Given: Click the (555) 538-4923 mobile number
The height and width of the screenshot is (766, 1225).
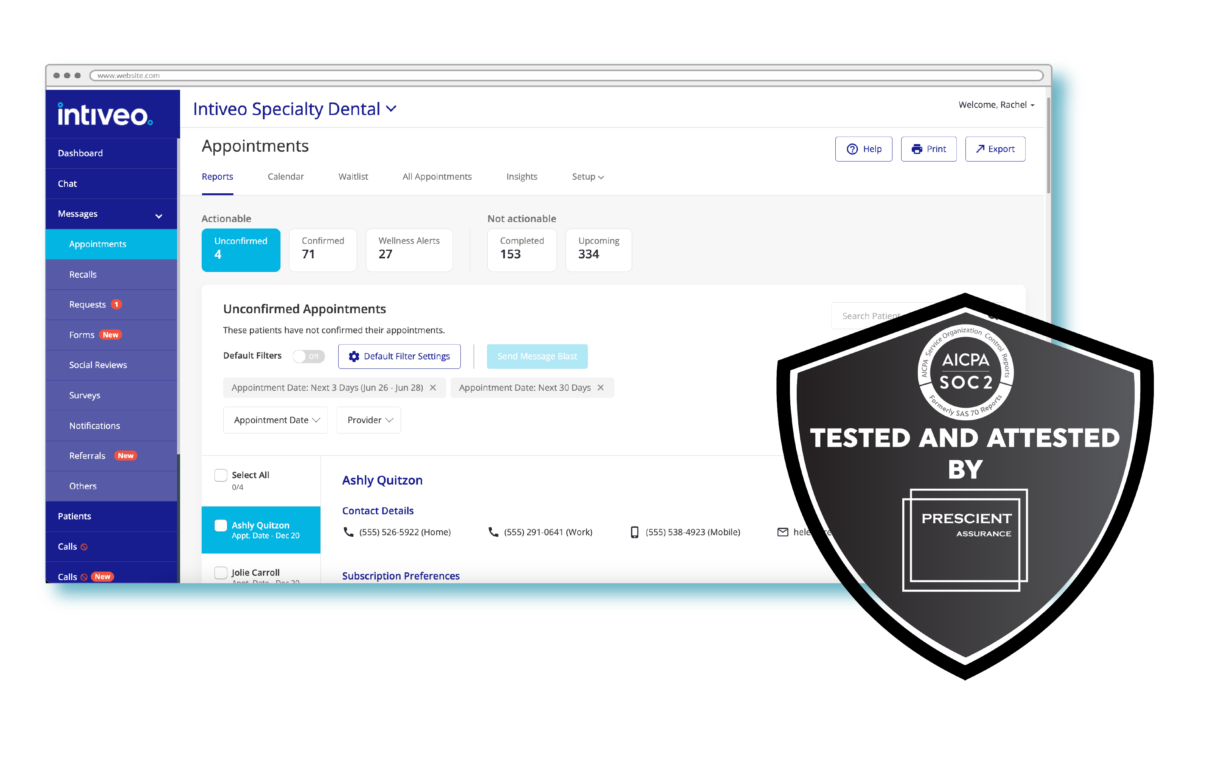Looking at the screenshot, I should pyautogui.click(x=693, y=532).
